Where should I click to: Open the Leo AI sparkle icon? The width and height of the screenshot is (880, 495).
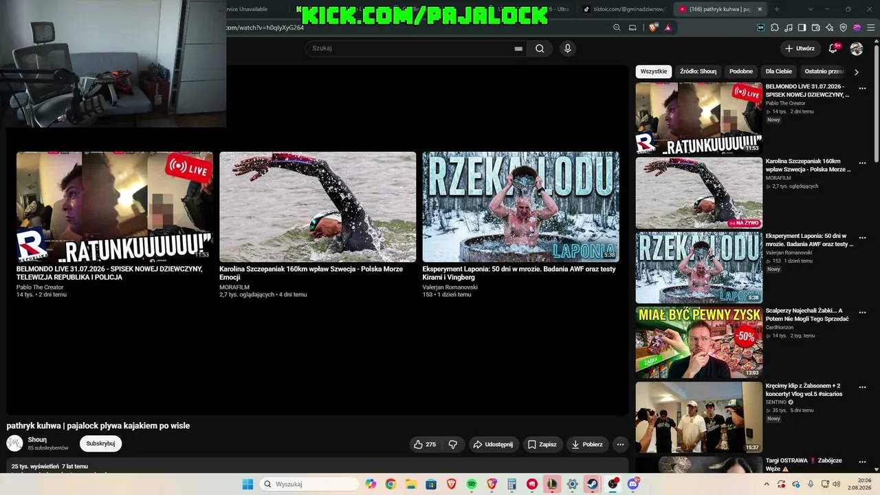pos(830,27)
